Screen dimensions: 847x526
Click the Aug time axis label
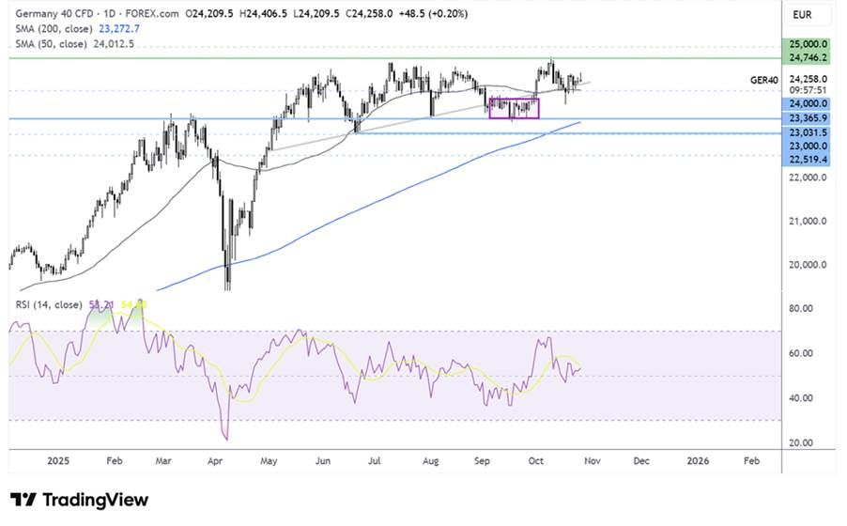pyautogui.click(x=430, y=461)
